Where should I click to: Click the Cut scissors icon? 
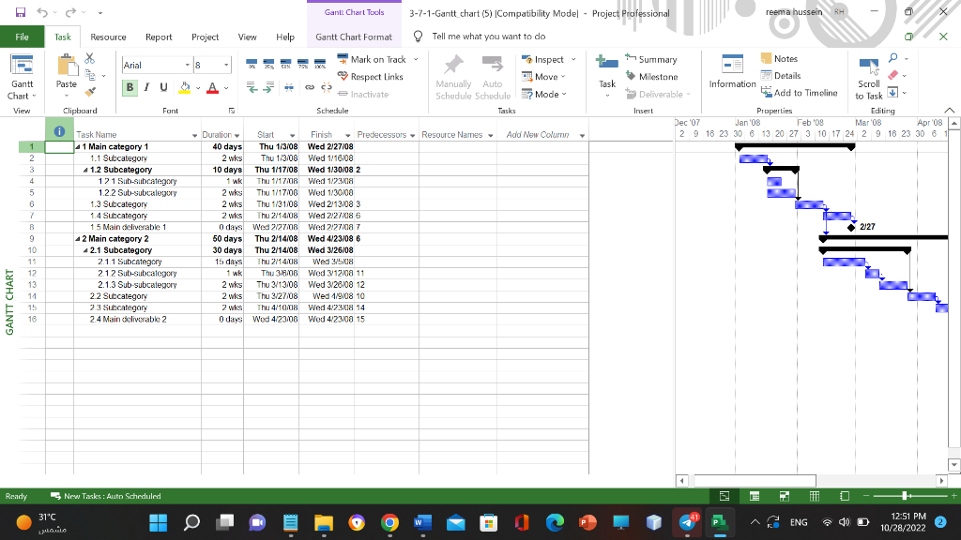point(90,58)
